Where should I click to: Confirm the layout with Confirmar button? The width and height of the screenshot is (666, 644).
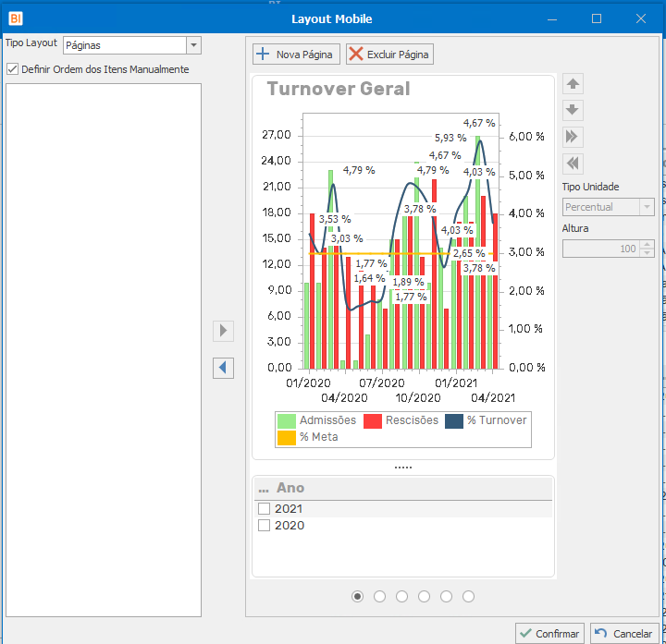549,634
